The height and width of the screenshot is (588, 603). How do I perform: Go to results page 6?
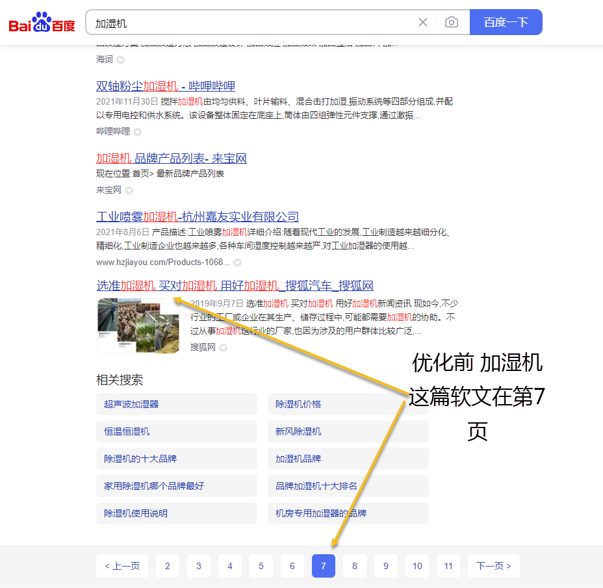pyautogui.click(x=292, y=566)
